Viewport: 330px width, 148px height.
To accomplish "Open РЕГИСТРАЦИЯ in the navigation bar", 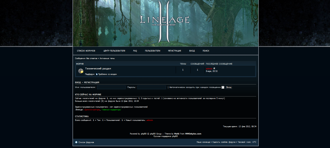I will click(x=174, y=51).
